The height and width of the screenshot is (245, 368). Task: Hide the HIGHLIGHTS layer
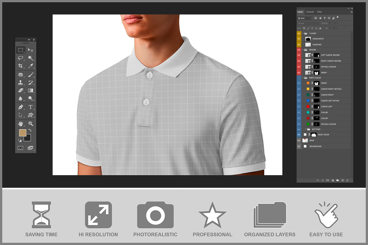[299, 39]
